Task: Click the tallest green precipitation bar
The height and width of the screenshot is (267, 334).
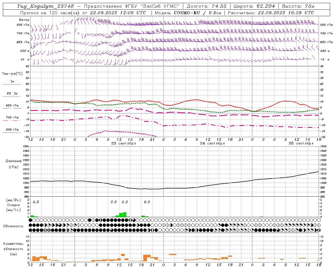Action: (124, 215)
